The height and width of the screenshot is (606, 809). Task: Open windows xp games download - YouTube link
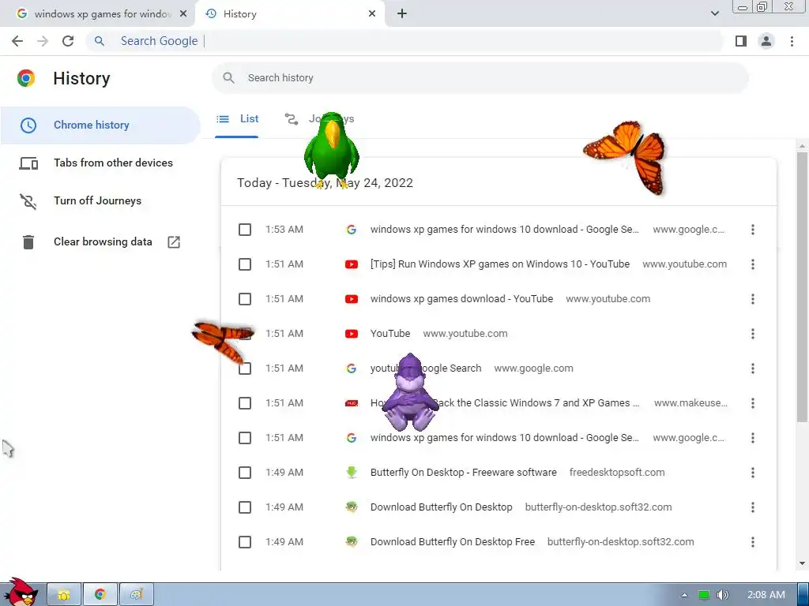pyautogui.click(x=461, y=299)
